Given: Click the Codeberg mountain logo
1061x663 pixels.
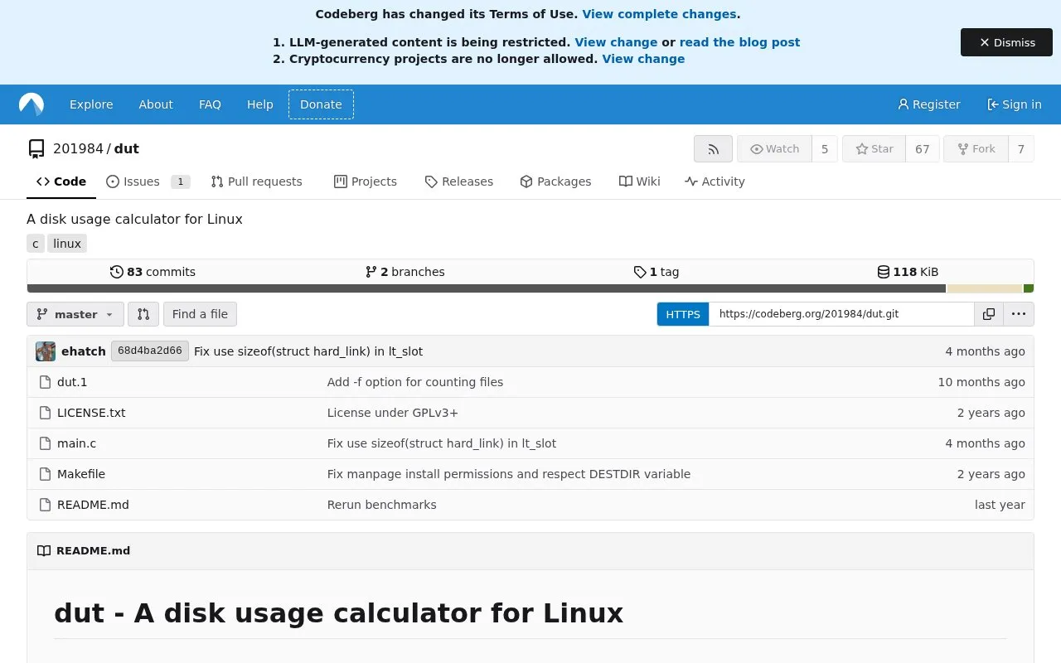Looking at the screenshot, I should (x=31, y=104).
